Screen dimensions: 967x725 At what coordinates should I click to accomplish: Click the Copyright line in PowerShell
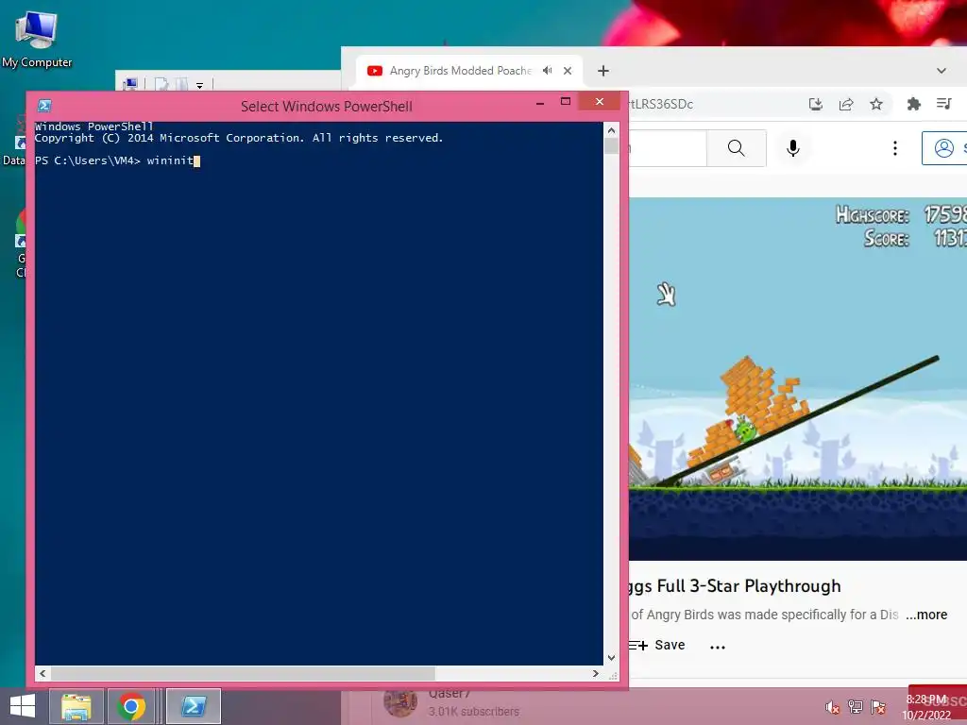click(239, 138)
